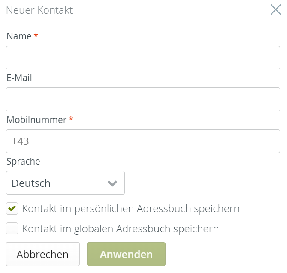
Task: Click into the E-Mail text field
Action: [x=143, y=99]
